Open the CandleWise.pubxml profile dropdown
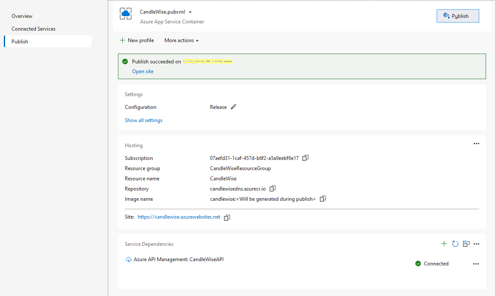Viewport: 495px width, 296px height. click(x=190, y=12)
